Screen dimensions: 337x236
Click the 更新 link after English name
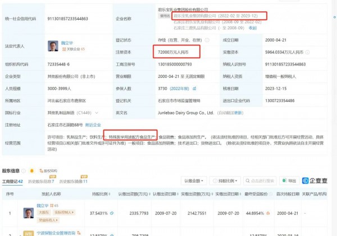click(238, 113)
